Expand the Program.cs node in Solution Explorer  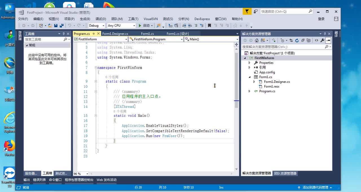pyautogui.click(x=249, y=91)
